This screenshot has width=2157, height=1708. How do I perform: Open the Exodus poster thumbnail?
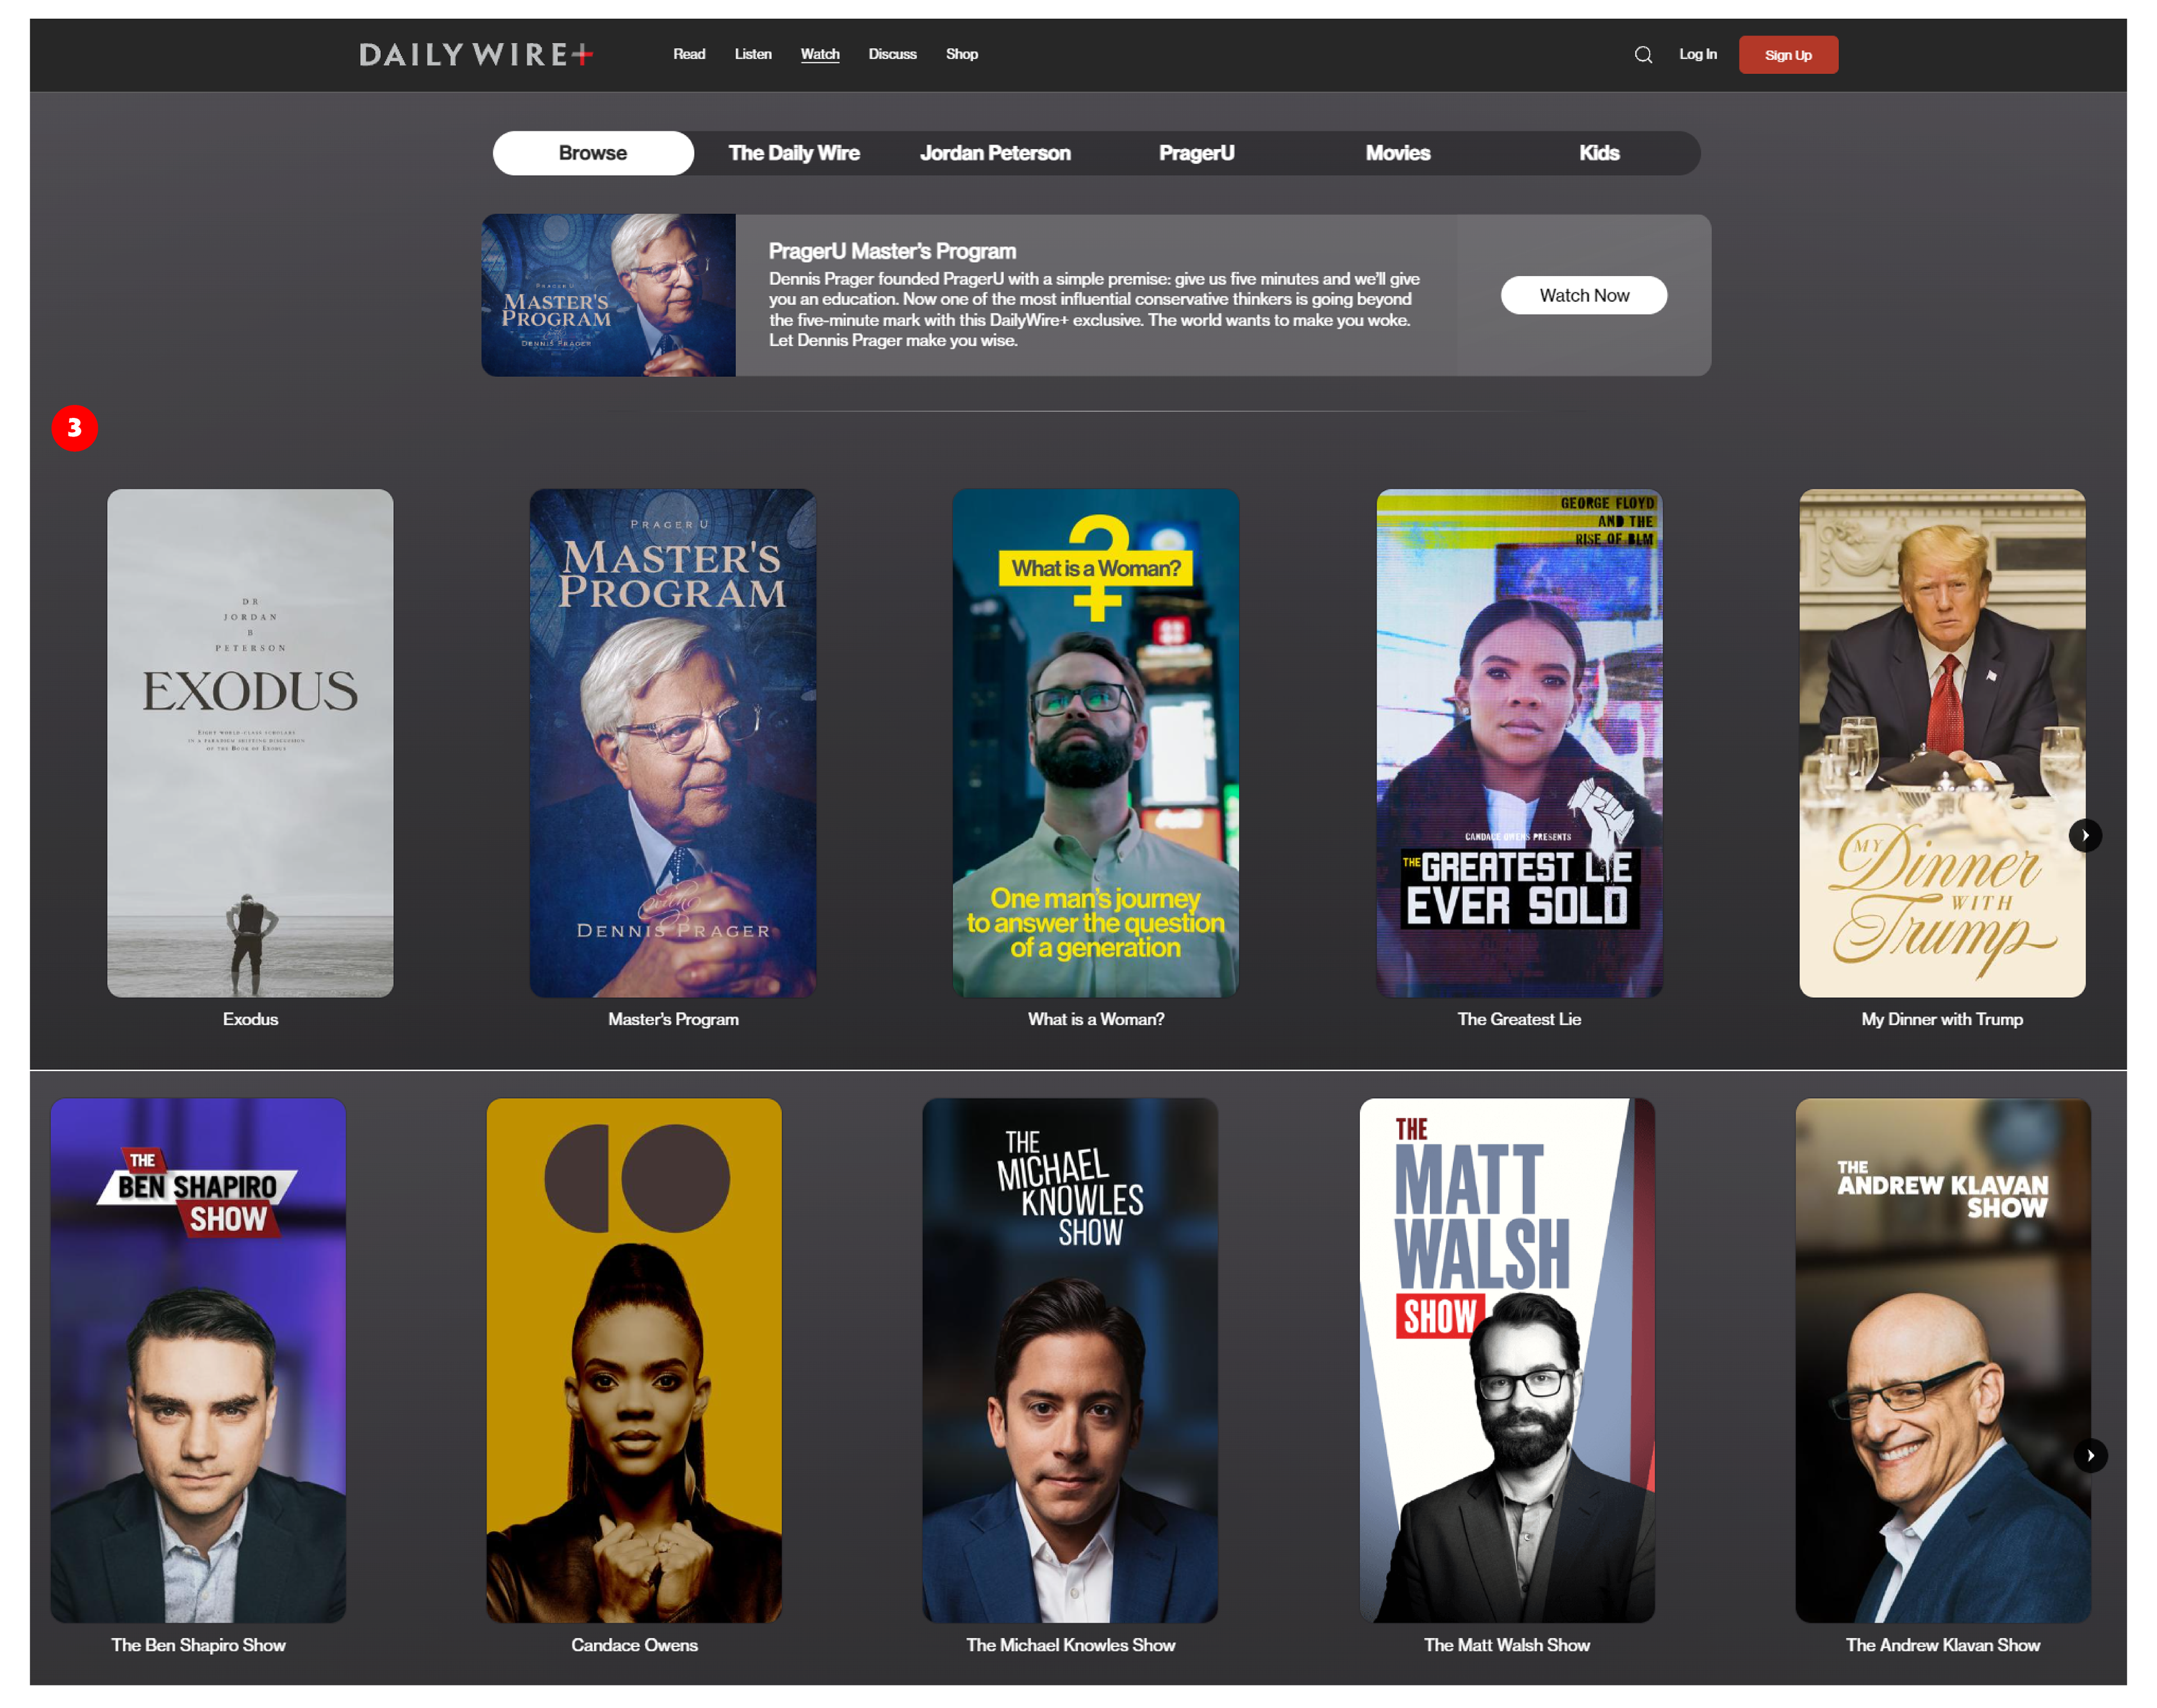pos(250,742)
